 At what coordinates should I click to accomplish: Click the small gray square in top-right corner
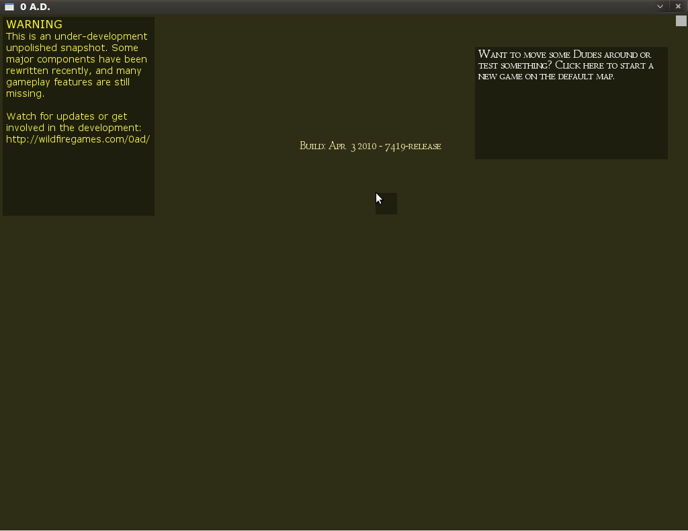[x=681, y=21]
